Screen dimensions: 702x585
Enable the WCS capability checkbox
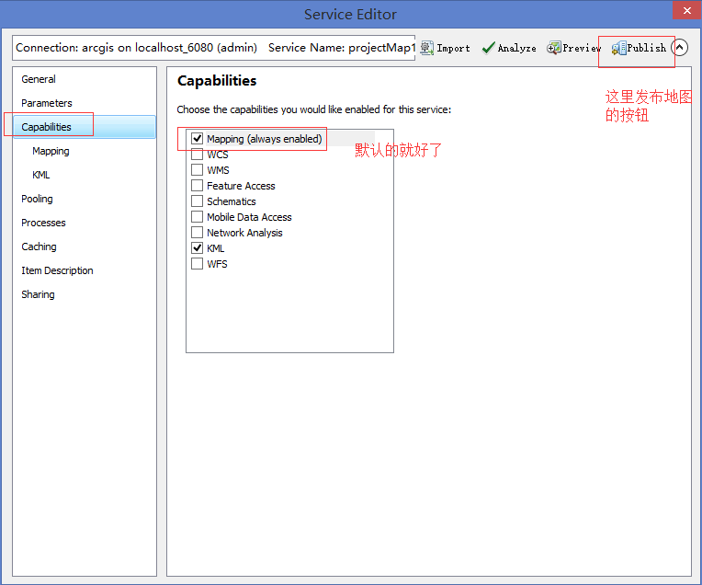197,155
